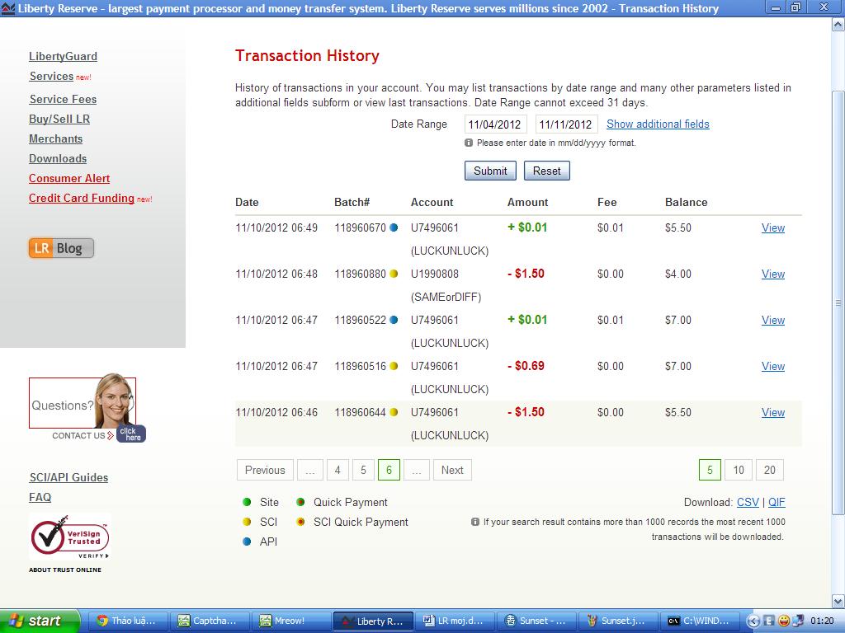Viewport: 845px width, 633px height.
Task: View transaction batch 118960644
Action: coord(772,412)
